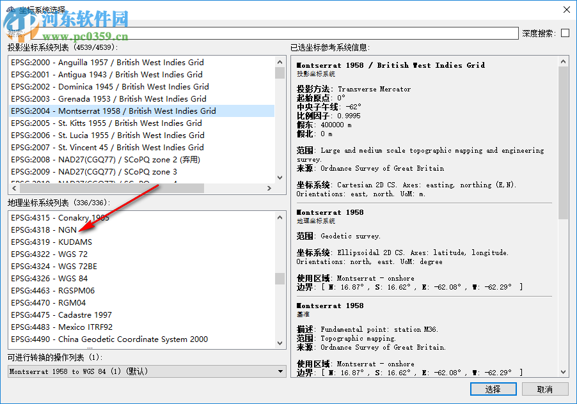Select EPSG:2000 - Anguilla 1957 row
Screen dimensions: 577x404
point(141,63)
